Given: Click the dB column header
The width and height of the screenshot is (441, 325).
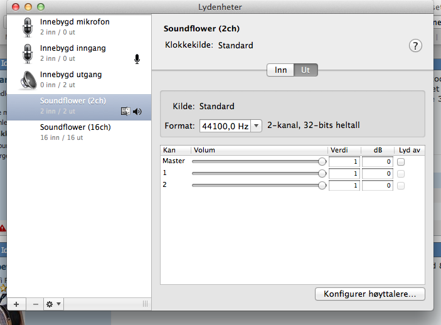Looking at the screenshot, I should (378, 150).
